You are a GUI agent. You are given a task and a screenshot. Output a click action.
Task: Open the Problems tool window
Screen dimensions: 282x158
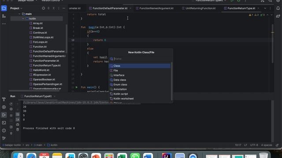[4, 130]
